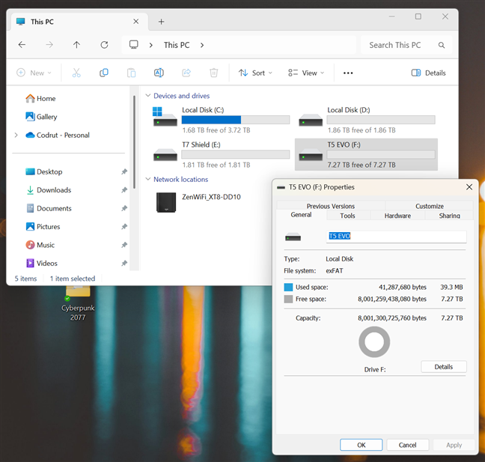Click the drive capacity donut chart
Image resolution: width=485 pixels, height=462 pixels.
click(x=374, y=342)
